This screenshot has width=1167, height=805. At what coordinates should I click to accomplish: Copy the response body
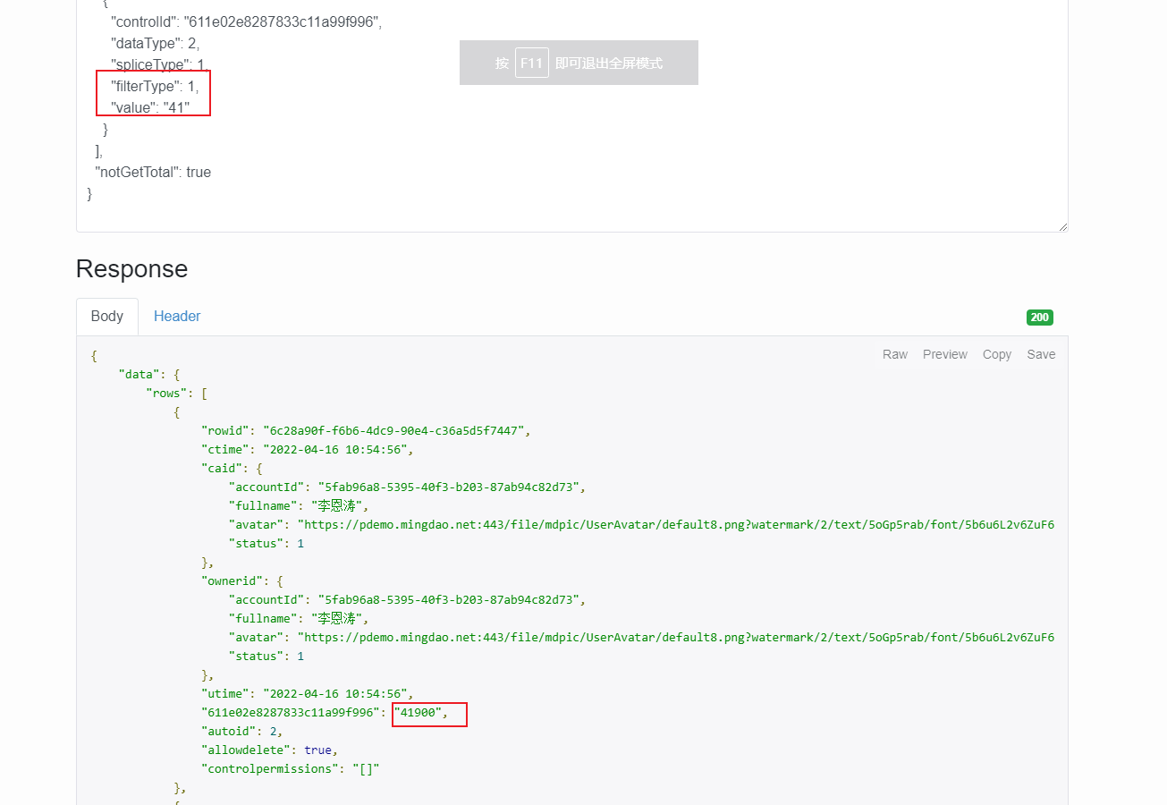click(x=996, y=354)
